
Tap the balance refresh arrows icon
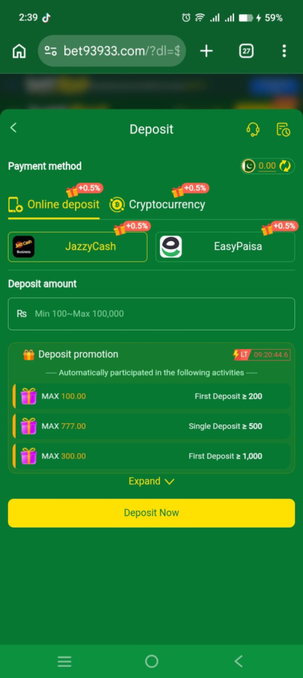pos(285,166)
